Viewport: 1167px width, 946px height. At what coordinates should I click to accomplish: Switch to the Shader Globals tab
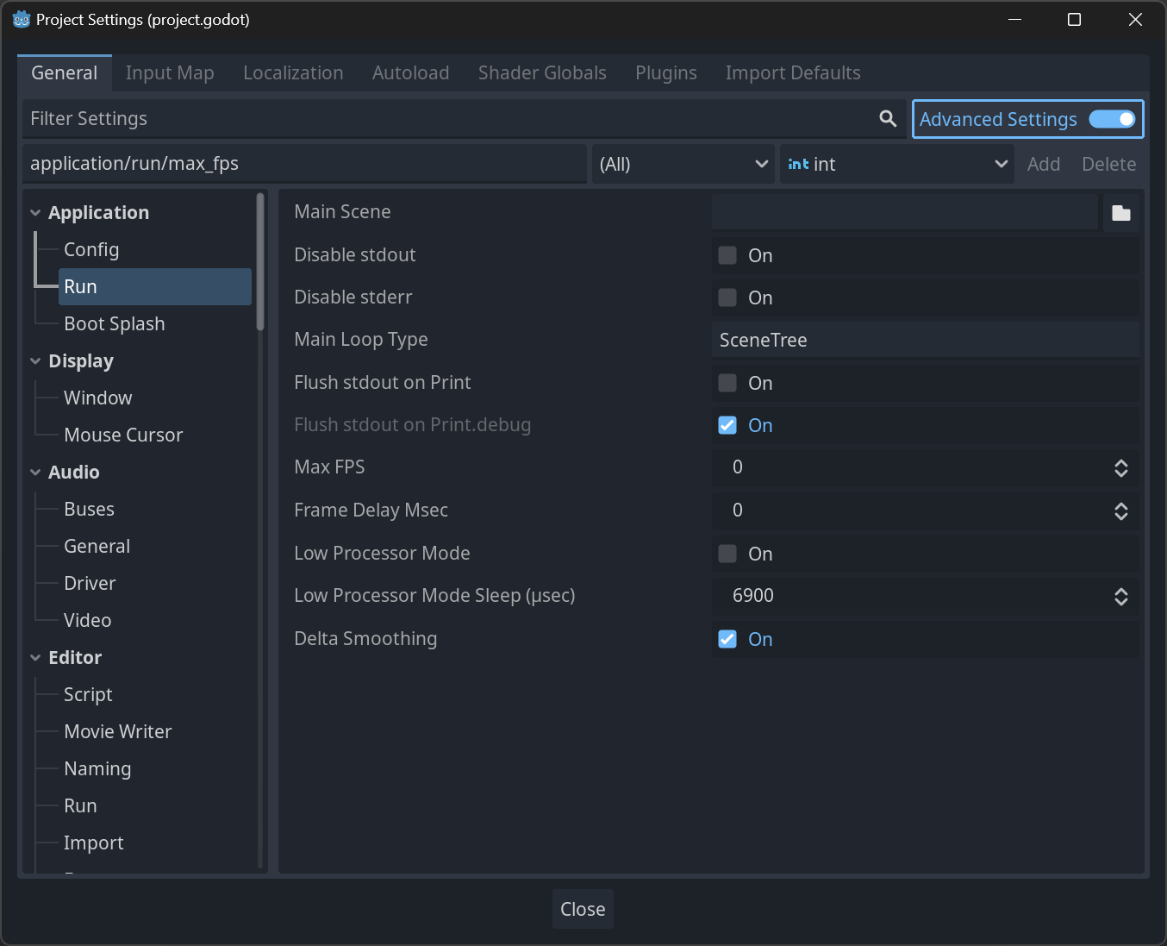point(542,73)
